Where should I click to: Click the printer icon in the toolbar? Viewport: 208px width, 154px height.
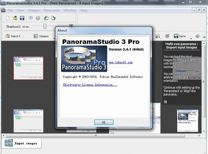(x=198, y=36)
